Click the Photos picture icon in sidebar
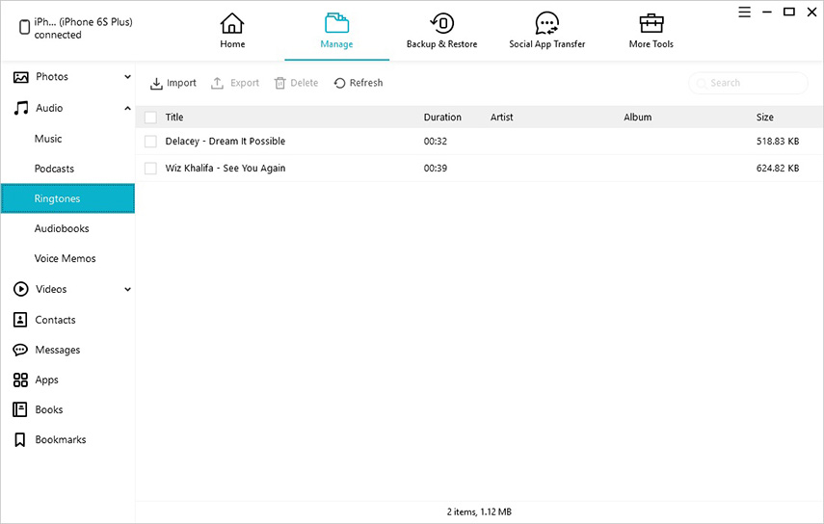This screenshot has width=824, height=524. point(20,77)
